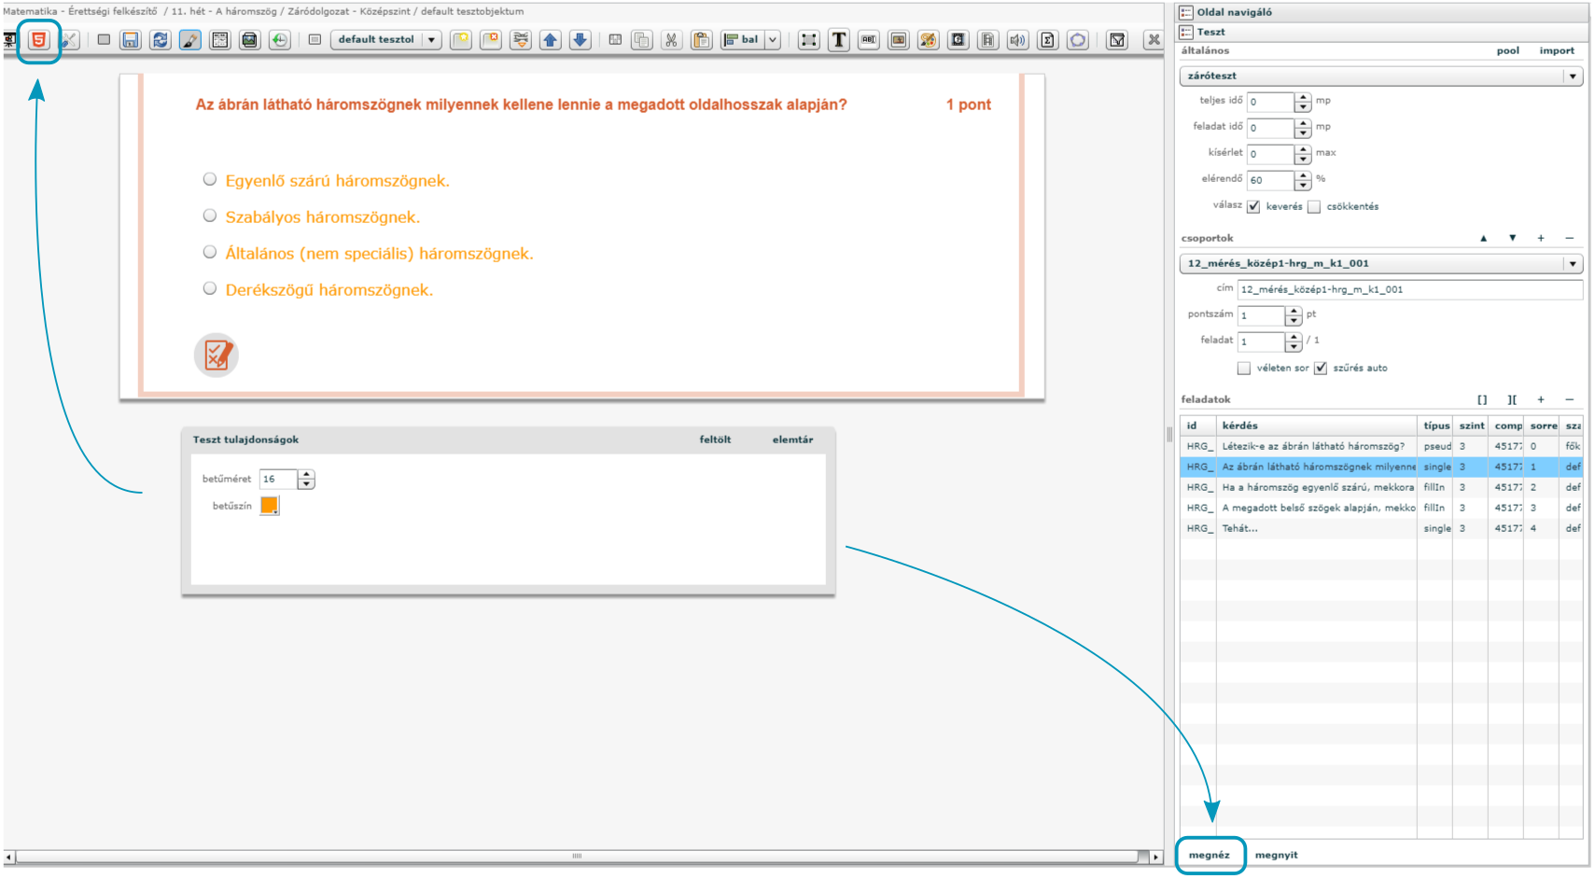Click the scissors cut icon
Viewport: 1595px width, 879px height.
(x=671, y=40)
